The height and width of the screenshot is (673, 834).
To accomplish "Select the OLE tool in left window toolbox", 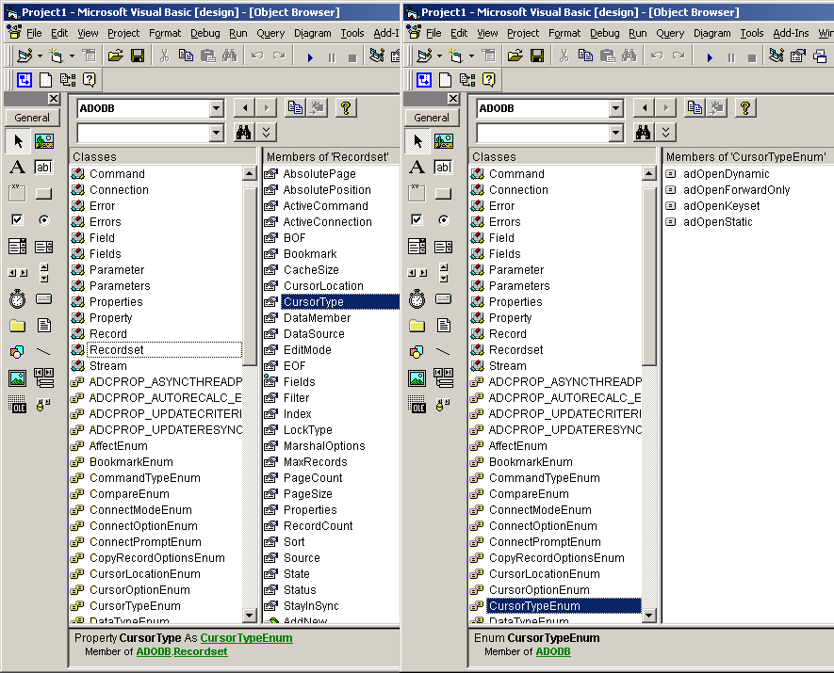I will coord(17,405).
